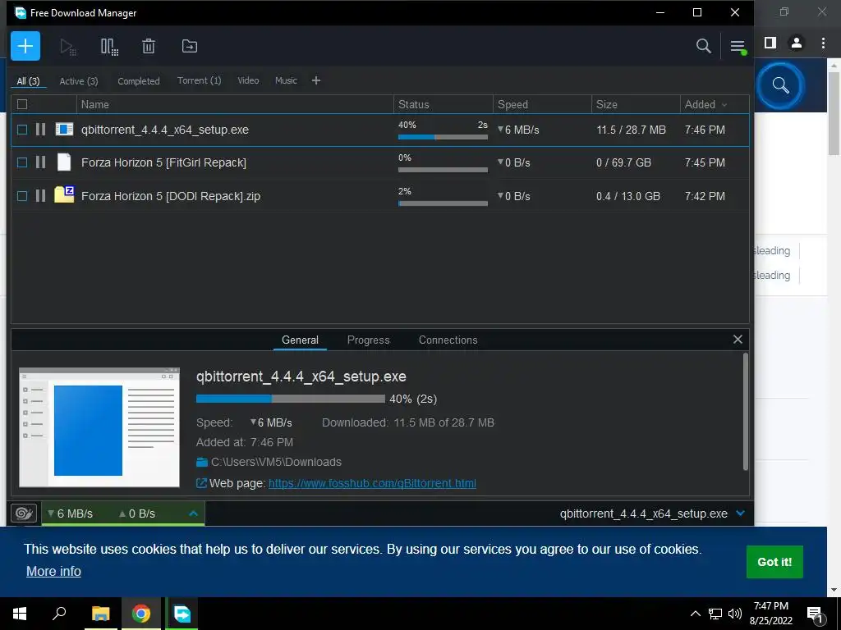Click Free Download Manager taskbar icon
The width and height of the screenshot is (841, 630).
tap(182, 614)
